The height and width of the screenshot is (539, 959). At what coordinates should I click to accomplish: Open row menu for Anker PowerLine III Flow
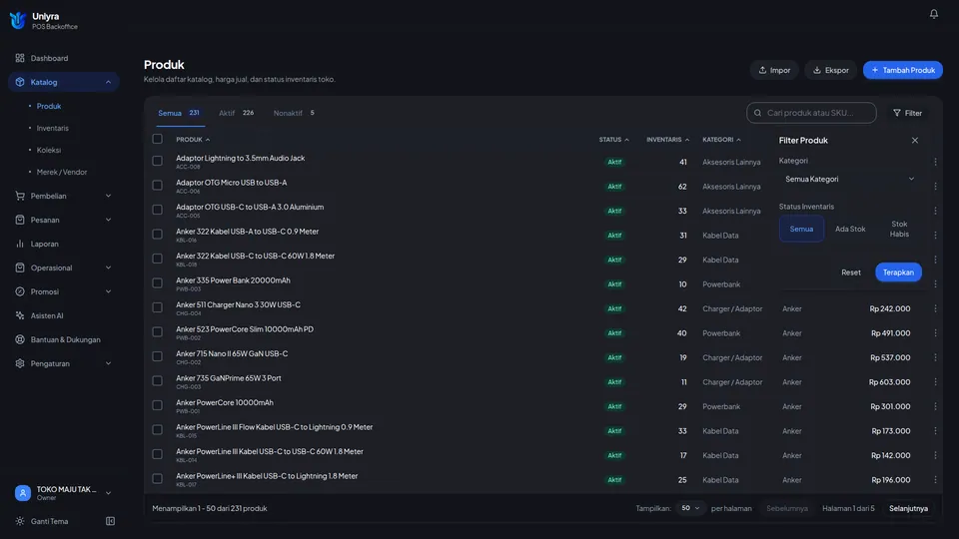coord(935,431)
